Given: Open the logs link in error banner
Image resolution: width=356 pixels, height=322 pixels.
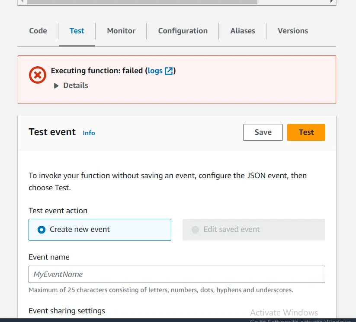Looking at the screenshot, I should point(155,71).
